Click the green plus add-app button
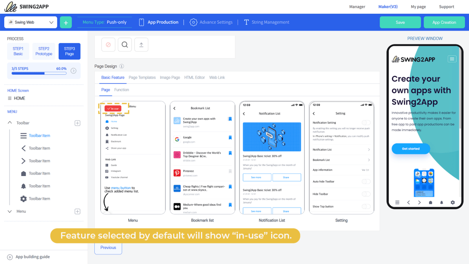 (66, 22)
